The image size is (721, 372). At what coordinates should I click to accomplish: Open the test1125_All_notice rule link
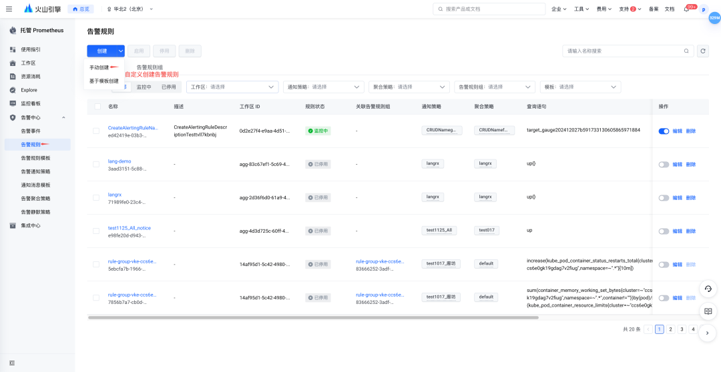click(x=130, y=228)
